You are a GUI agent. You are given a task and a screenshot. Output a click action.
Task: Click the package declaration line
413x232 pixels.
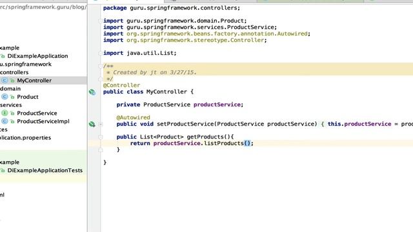coord(172,8)
